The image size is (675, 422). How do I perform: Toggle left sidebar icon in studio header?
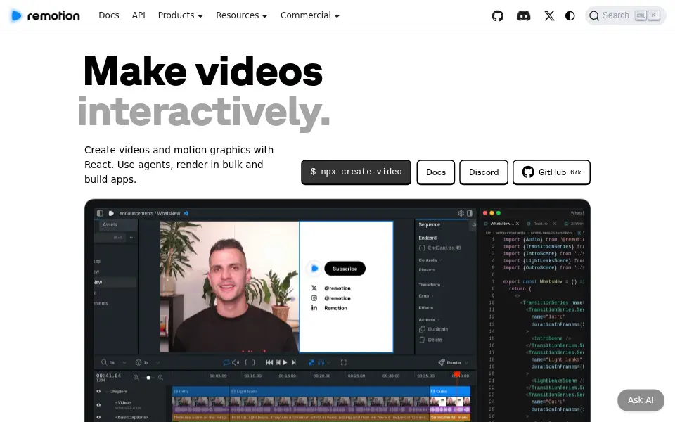click(x=100, y=213)
